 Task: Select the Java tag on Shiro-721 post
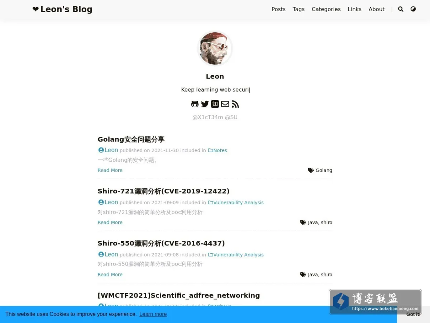click(313, 223)
